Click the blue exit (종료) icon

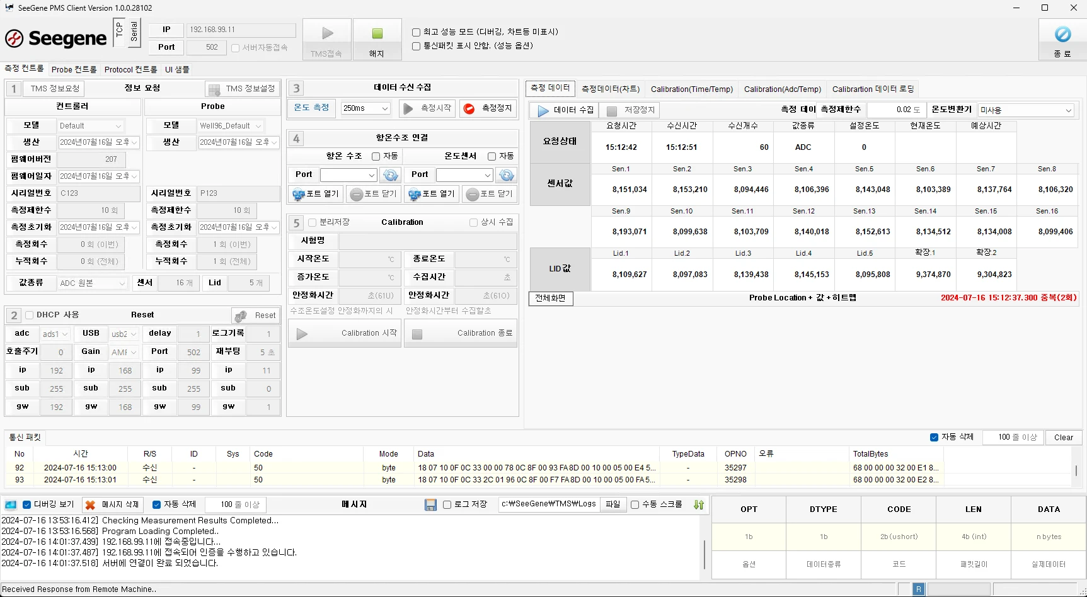(x=1062, y=34)
